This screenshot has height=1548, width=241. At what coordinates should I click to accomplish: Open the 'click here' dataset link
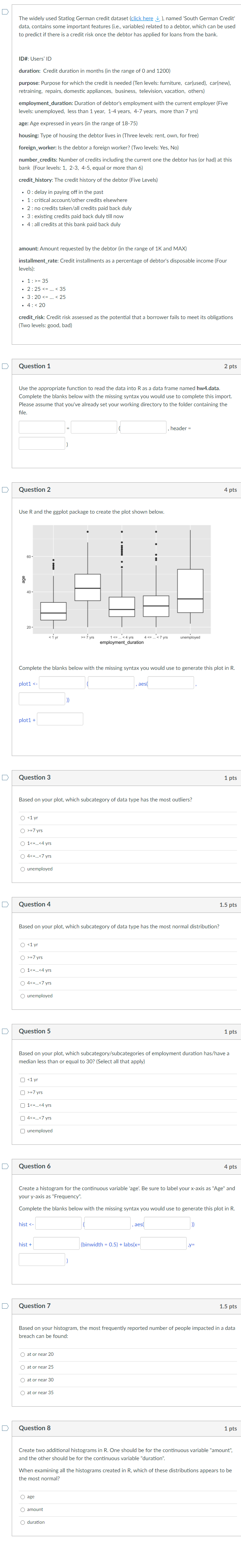pyautogui.click(x=142, y=19)
